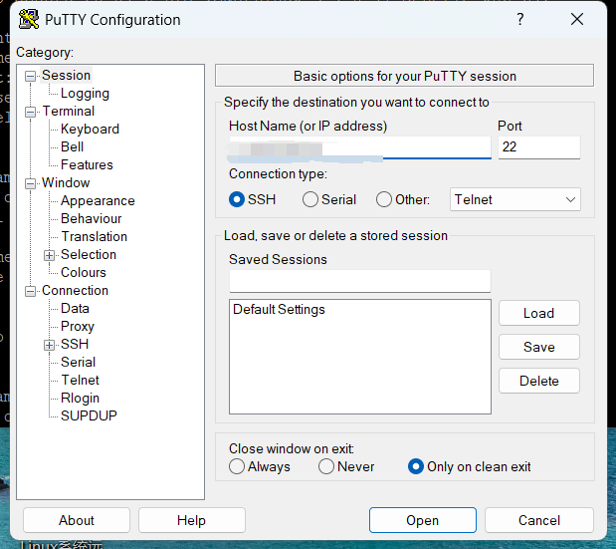
Task: Open Keyboard settings category
Action: pos(90,129)
